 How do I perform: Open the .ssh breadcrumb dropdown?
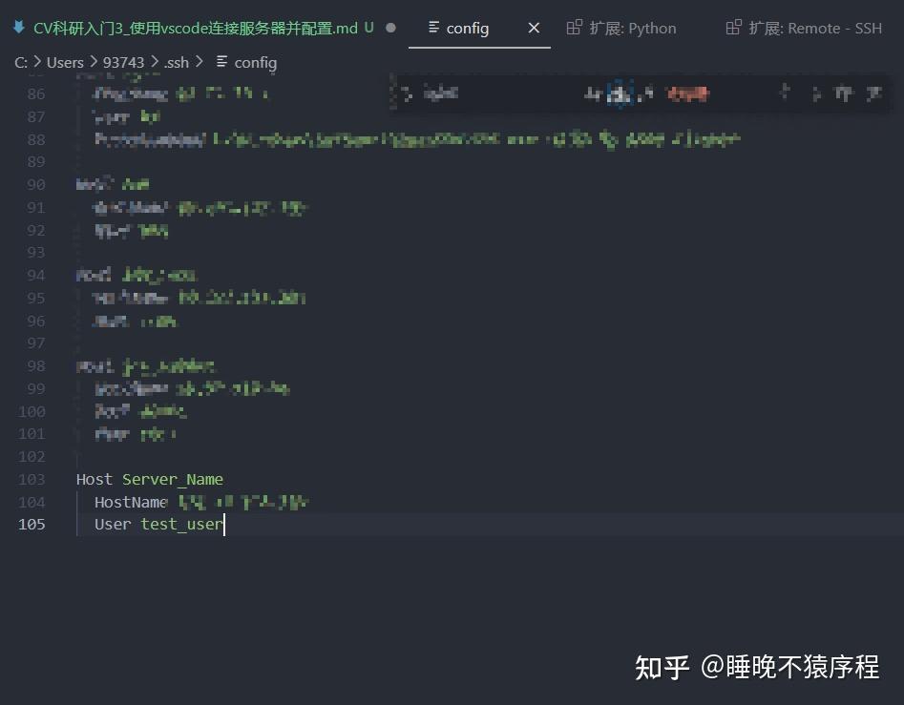[177, 62]
